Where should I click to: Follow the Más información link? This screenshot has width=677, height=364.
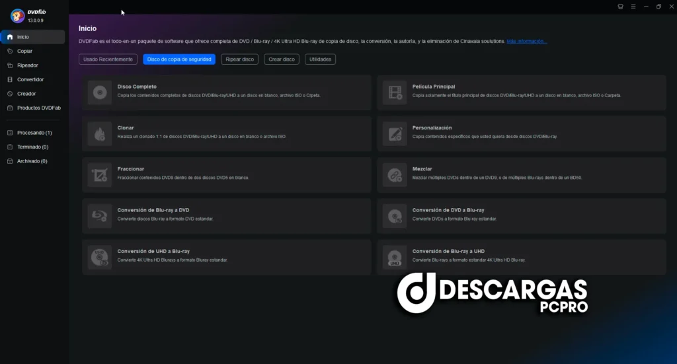pos(526,42)
